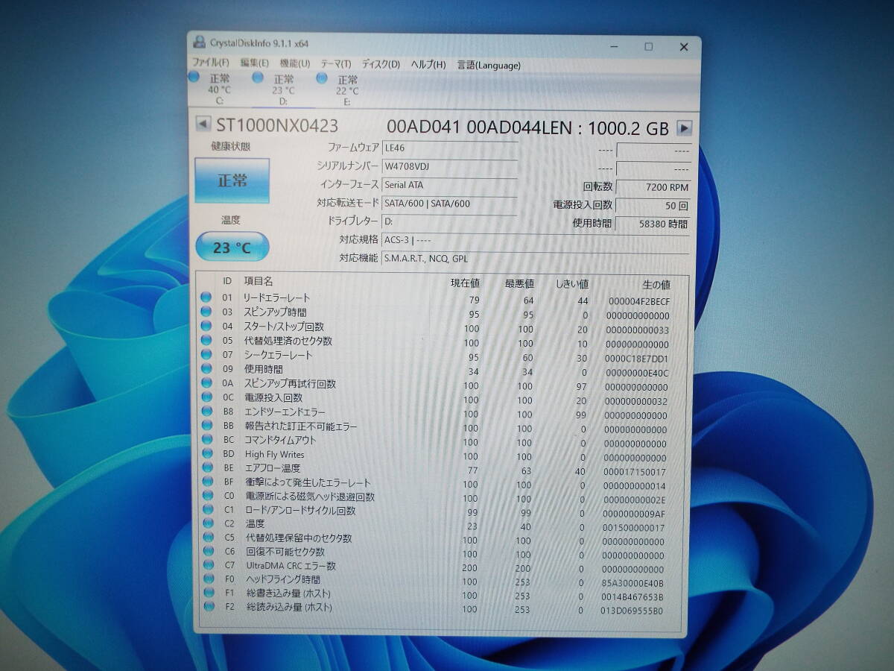
Task: Click the 正常 health status button
Action: click(232, 180)
